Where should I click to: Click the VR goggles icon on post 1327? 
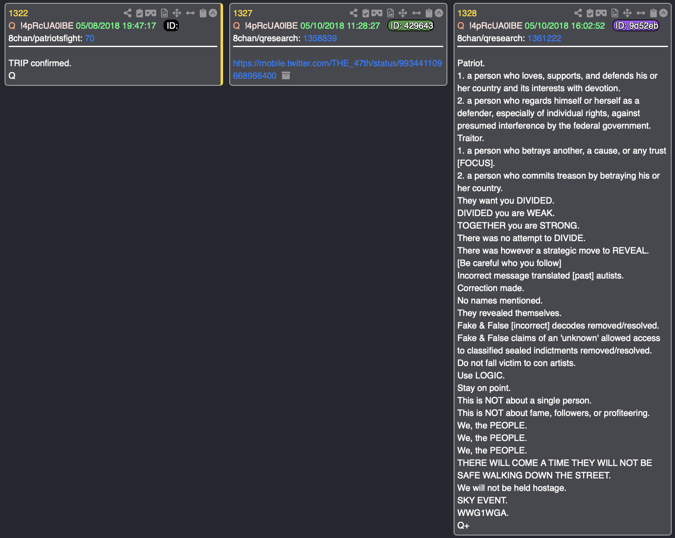pyautogui.click(x=377, y=13)
